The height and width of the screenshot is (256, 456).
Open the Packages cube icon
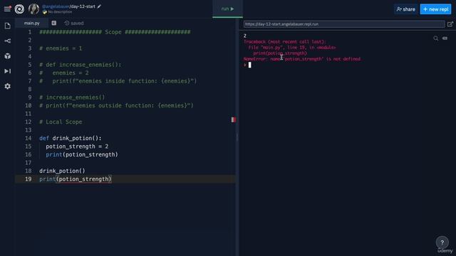8,56
